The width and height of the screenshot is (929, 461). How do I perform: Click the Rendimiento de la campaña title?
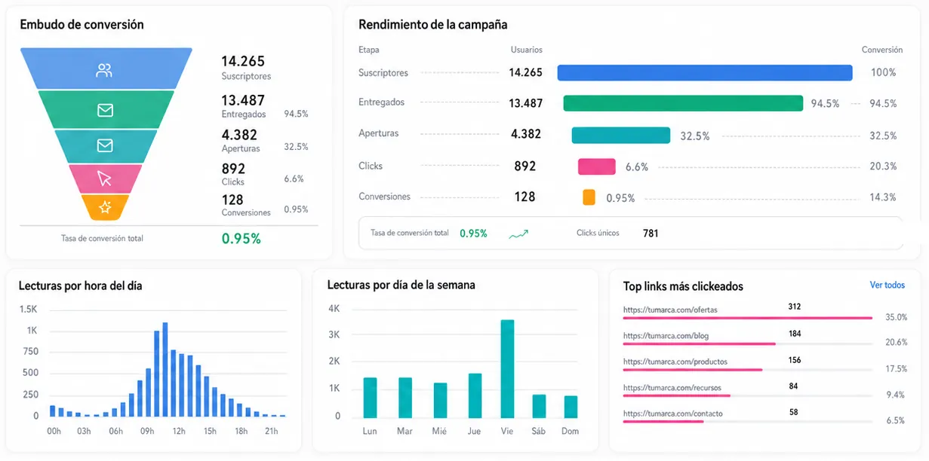tap(432, 25)
